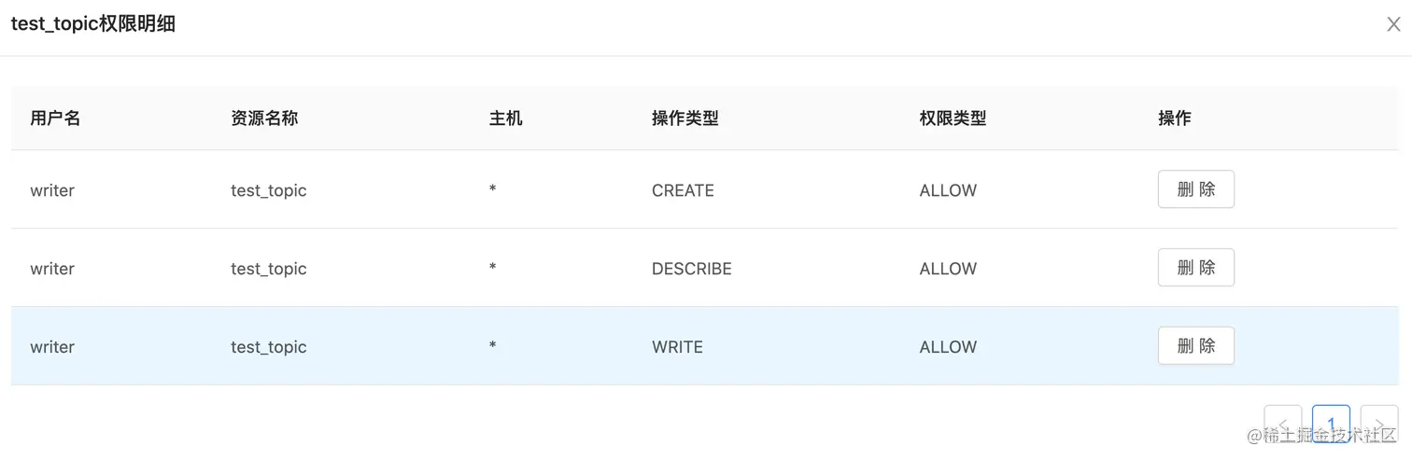Click the 权限类型 column header

tap(953, 118)
